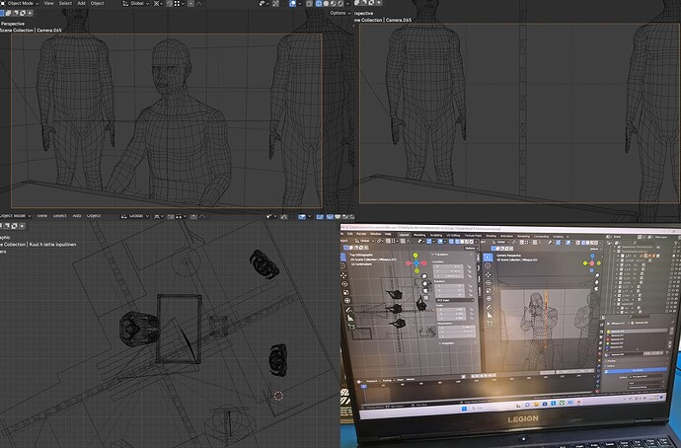Open Render menu on laptop Blender window
The height and width of the screenshot is (448, 681).
pyautogui.click(x=361, y=234)
